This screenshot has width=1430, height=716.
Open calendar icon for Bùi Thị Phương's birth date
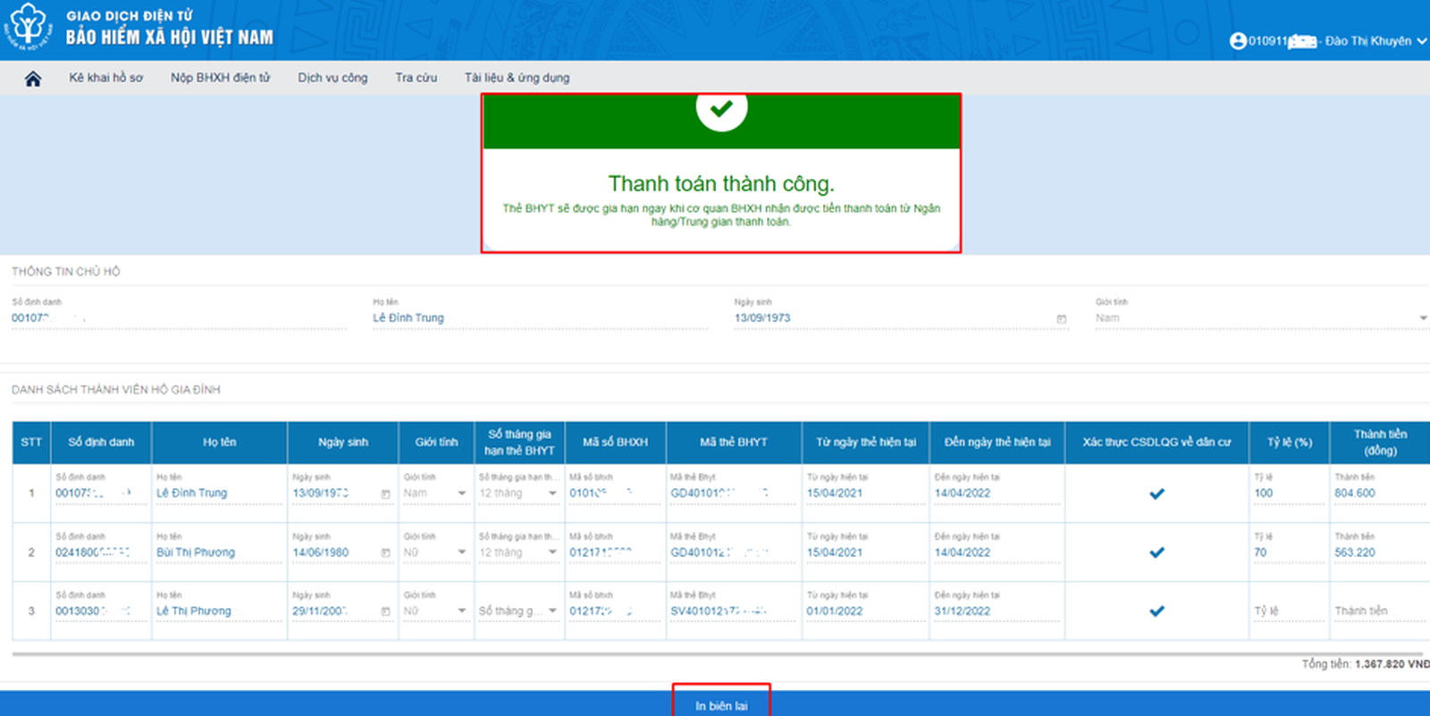coord(386,553)
